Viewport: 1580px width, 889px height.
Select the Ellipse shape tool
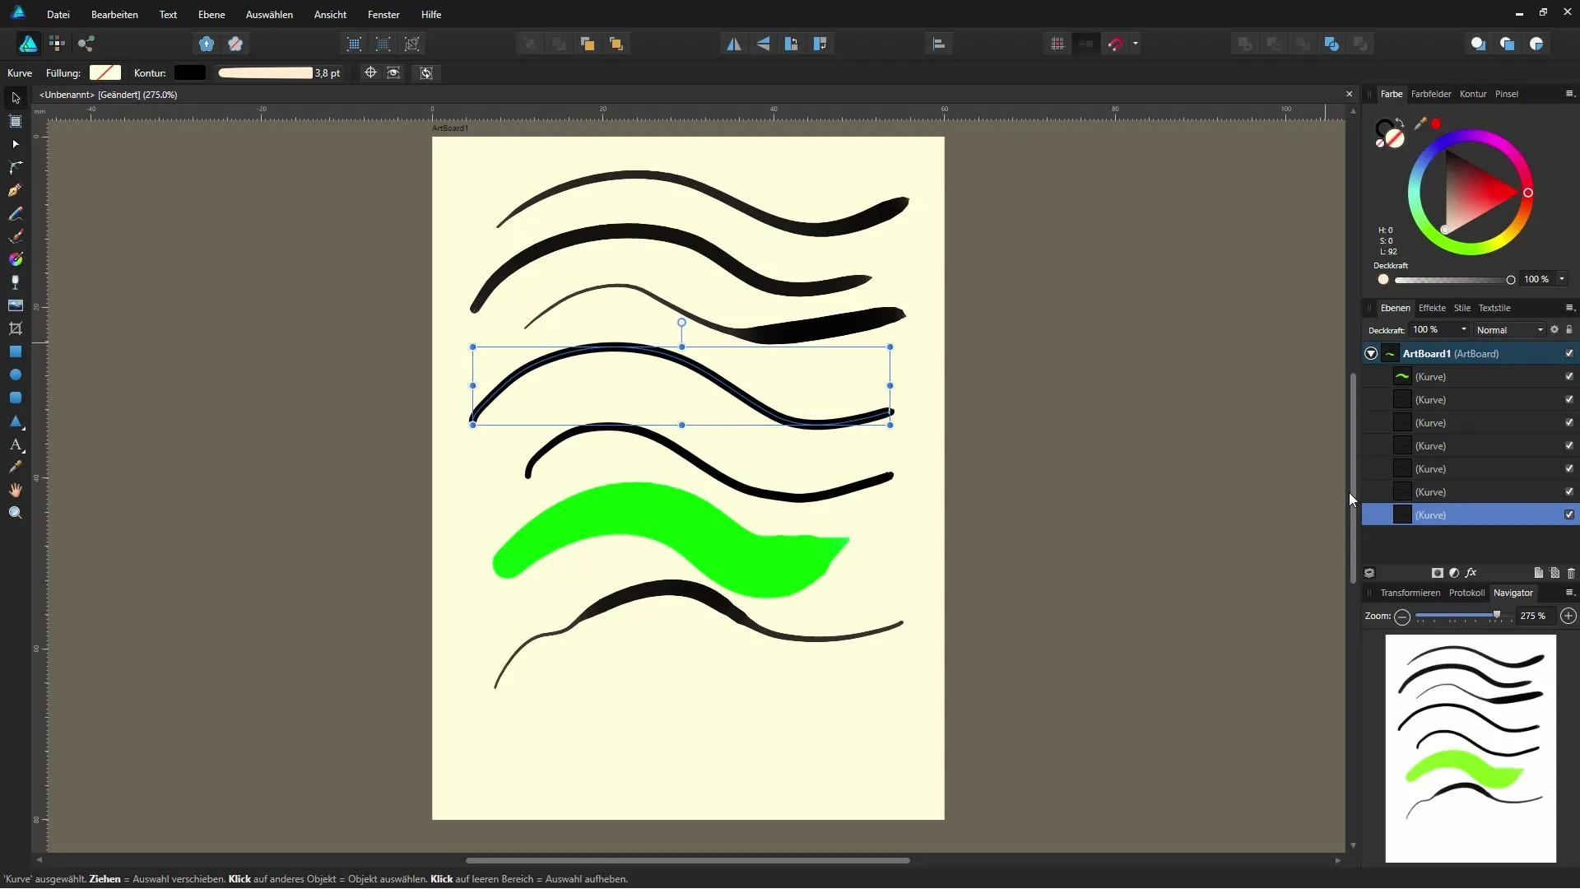(16, 375)
